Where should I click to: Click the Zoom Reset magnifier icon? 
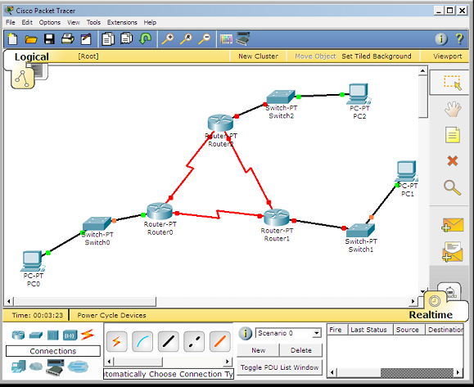pos(186,39)
